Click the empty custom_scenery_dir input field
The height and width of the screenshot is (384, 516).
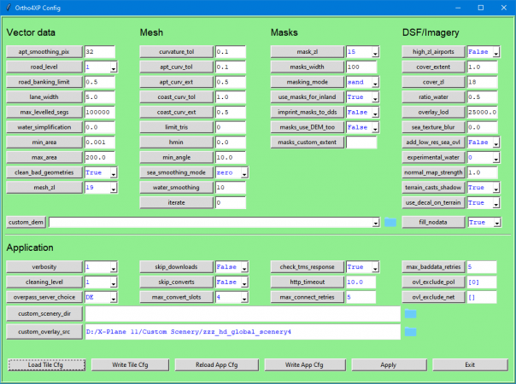pos(243,314)
